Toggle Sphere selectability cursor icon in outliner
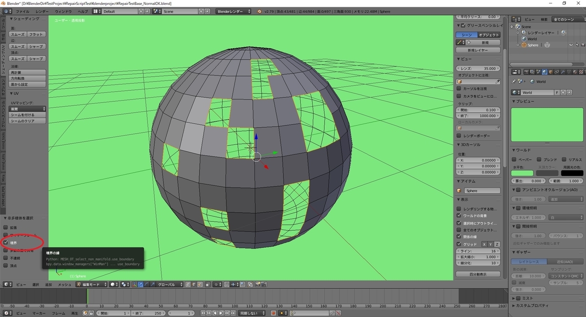The image size is (586, 317). tap(577, 45)
